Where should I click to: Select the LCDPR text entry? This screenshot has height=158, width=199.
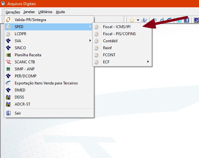[20, 34]
